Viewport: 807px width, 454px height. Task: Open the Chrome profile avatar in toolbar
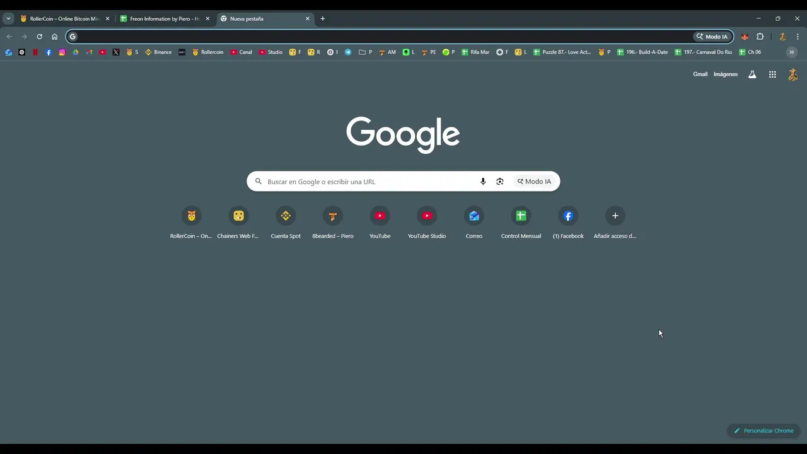pyautogui.click(x=782, y=37)
